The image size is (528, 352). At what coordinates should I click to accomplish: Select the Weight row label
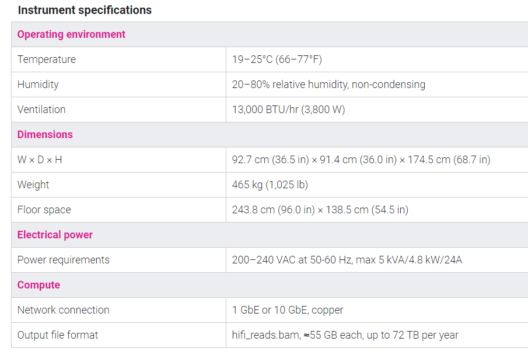pyautogui.click(x=33, y=185)
